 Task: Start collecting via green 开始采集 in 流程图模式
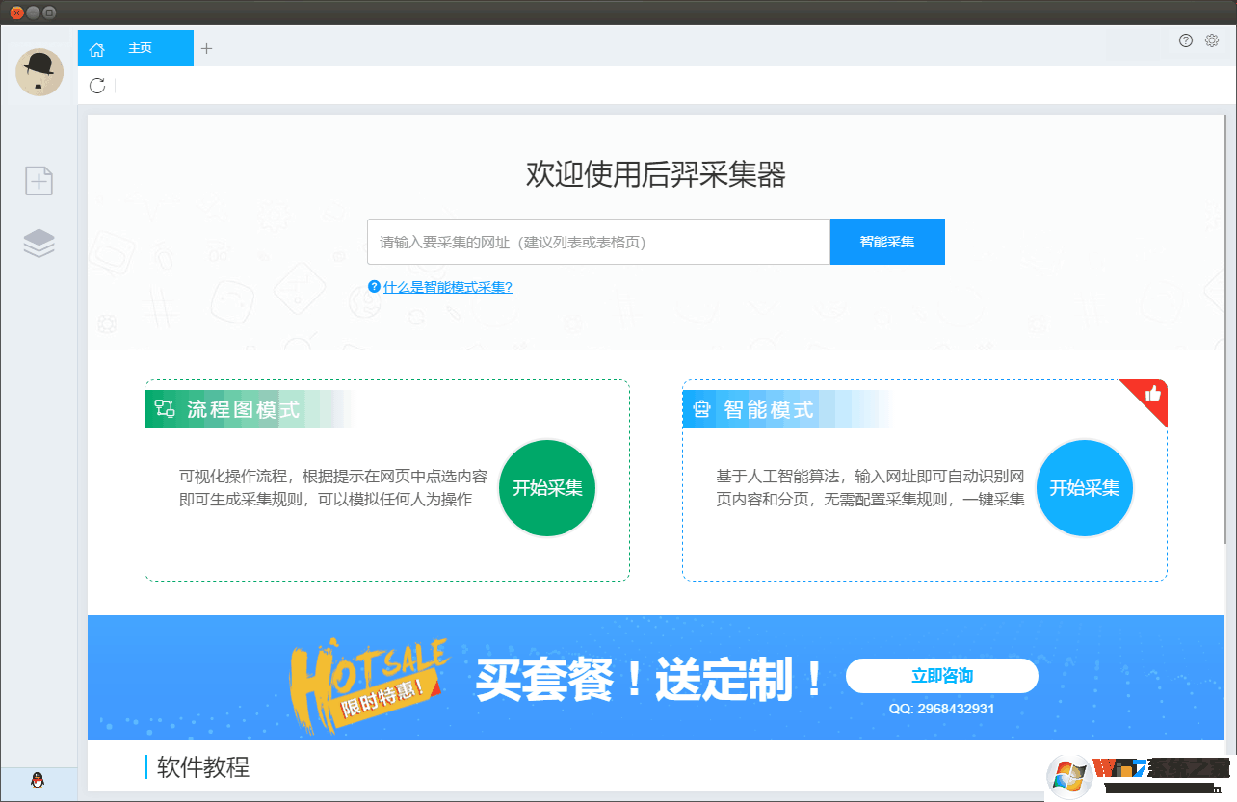[x=546, y=488]
